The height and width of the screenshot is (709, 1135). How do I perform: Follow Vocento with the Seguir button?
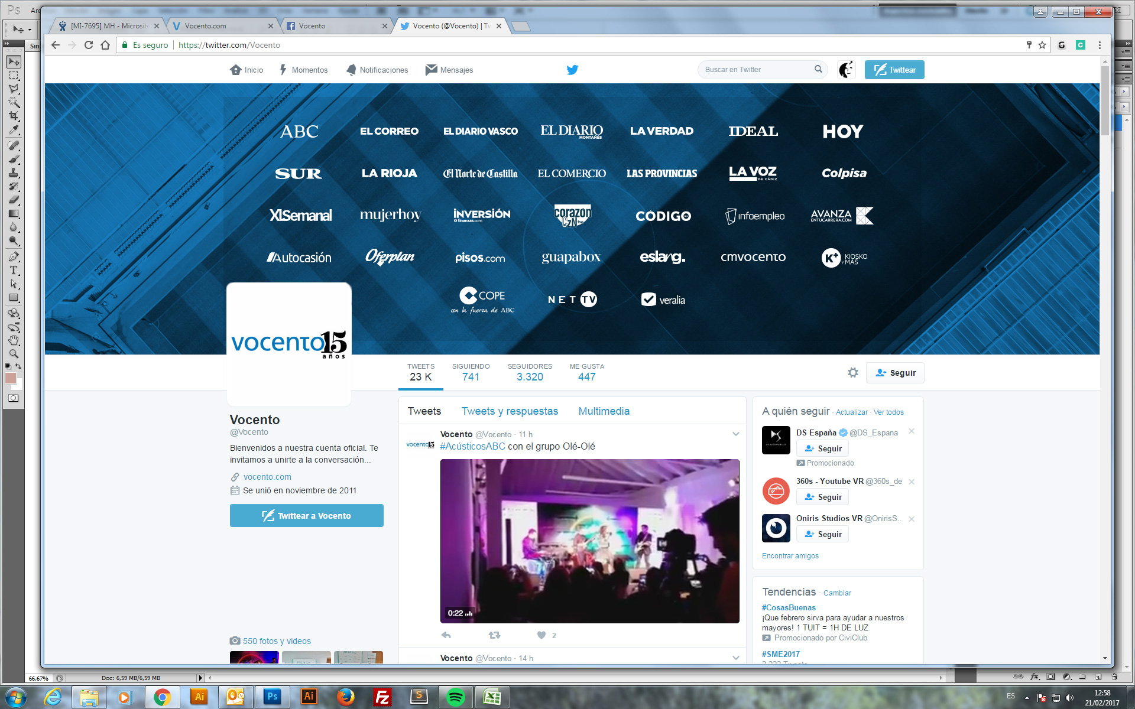pyautogui.click(x=895, y=373)
